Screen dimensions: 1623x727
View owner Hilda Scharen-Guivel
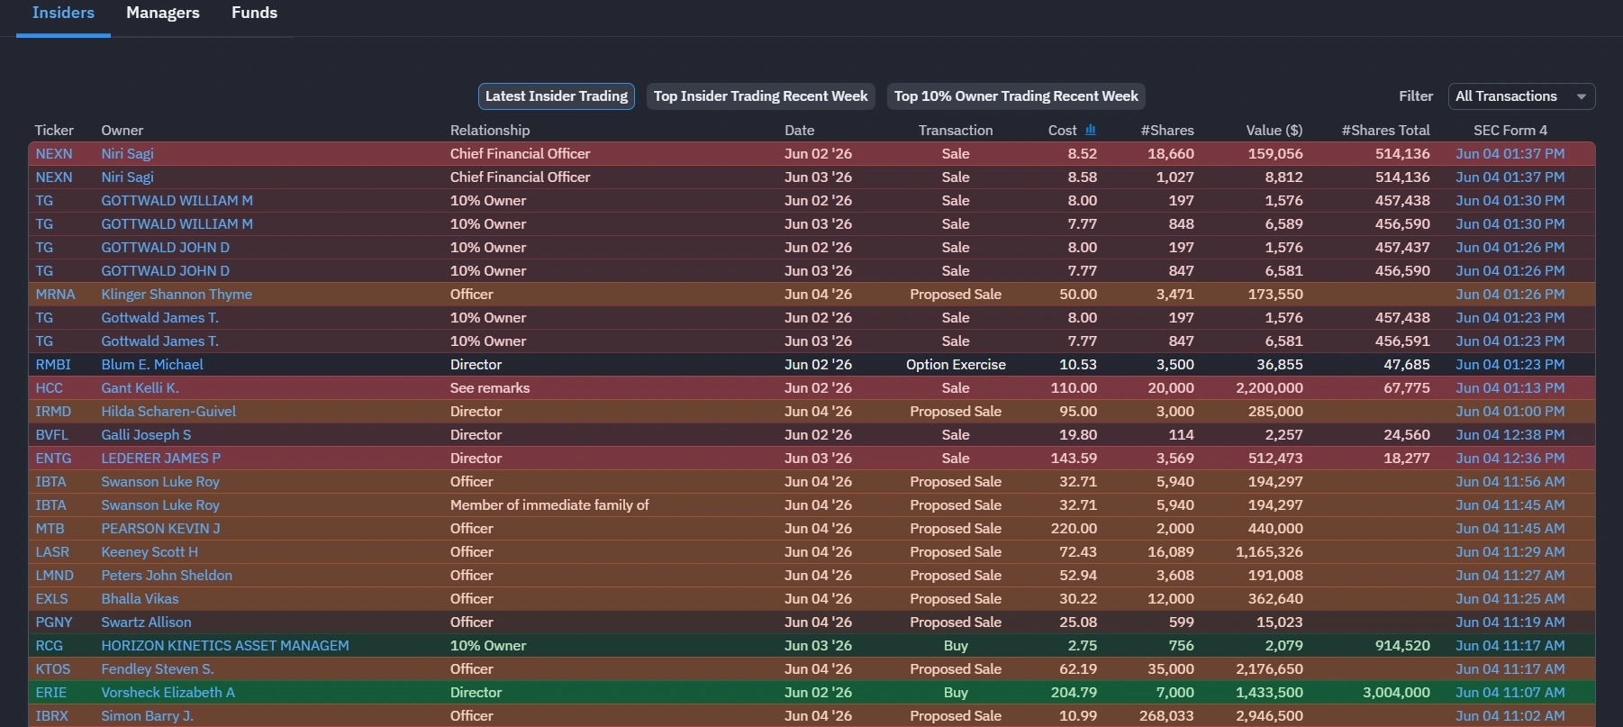(168, 412)
